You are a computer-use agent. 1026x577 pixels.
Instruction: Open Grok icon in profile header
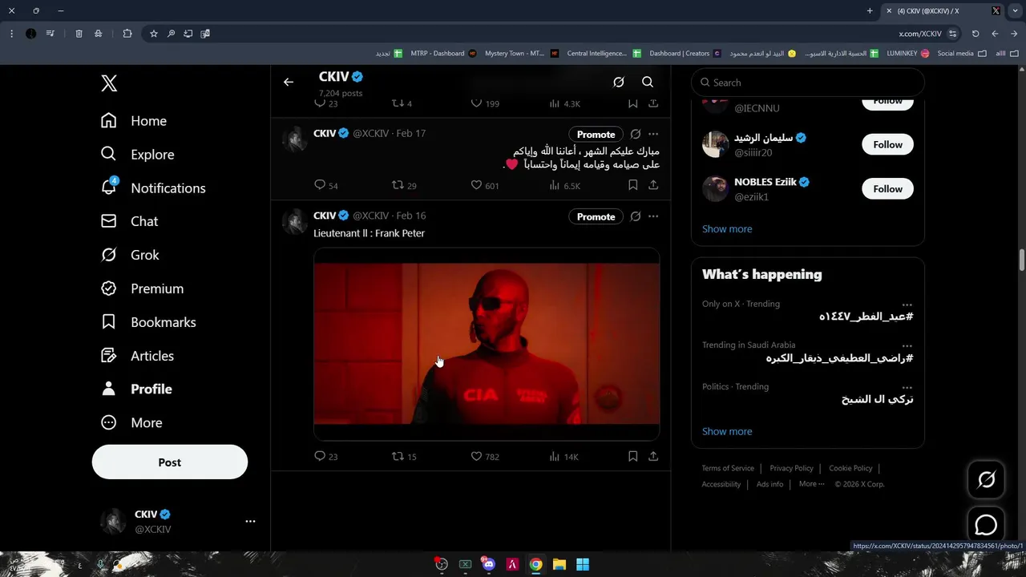[619, 82]
